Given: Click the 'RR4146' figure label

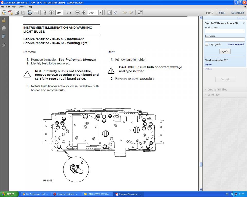Looking at the screenshot, I should pyautogui.click(x=48, y=181).
